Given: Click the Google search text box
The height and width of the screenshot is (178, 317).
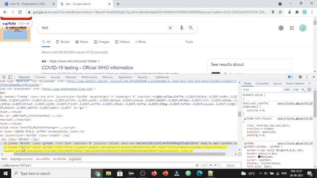Looking at the screenshot, I should [x=103, y=28].
